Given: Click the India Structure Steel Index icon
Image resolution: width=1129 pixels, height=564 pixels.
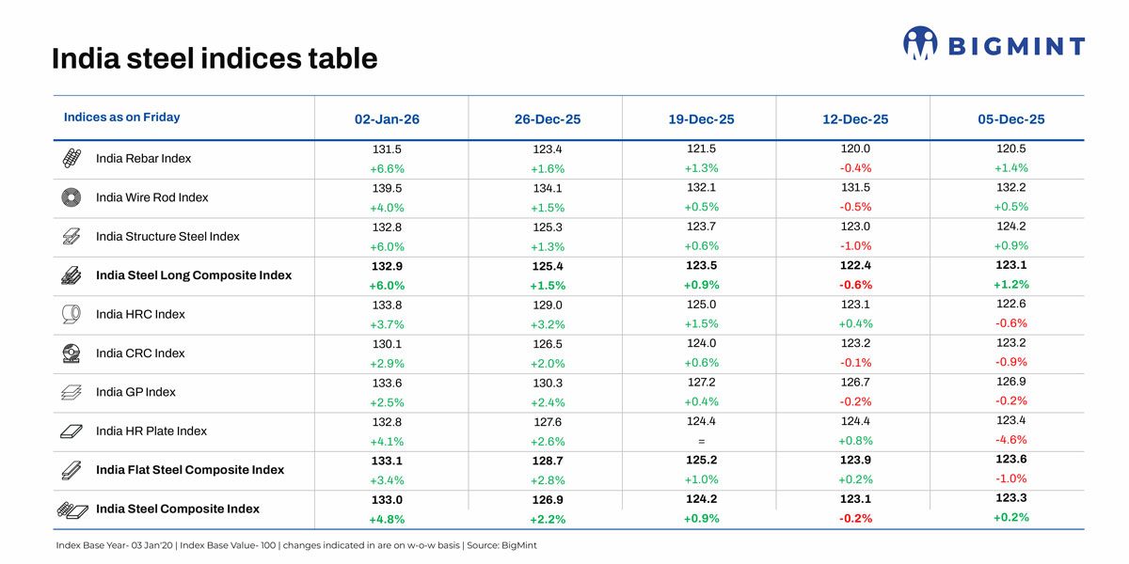Looking at the screenshot, I should click(71, 236).
